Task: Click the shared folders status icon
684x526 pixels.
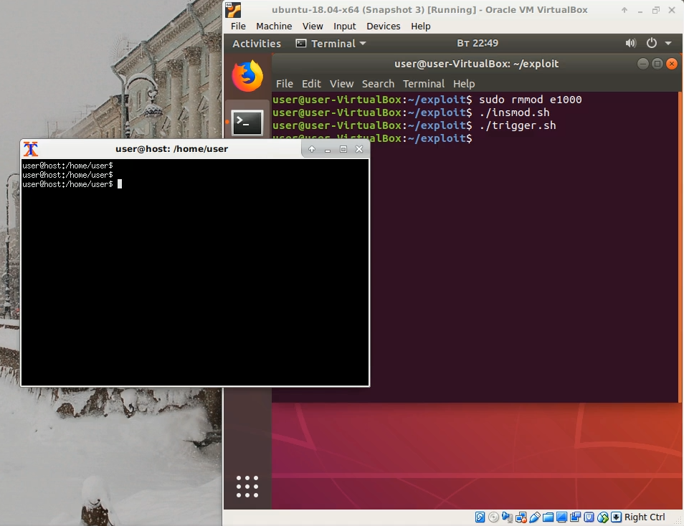Action: tap(548, 517)
